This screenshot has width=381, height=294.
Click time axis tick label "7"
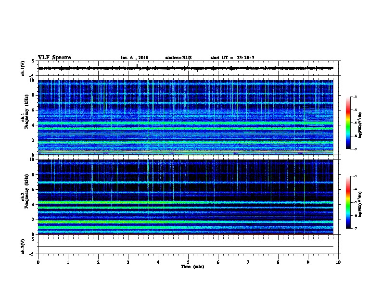tap(248, 262)
